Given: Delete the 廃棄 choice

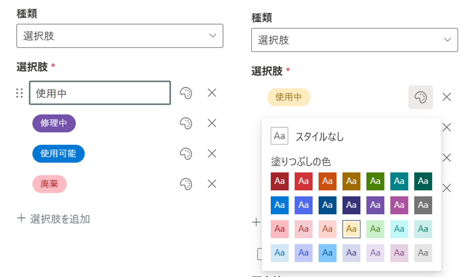Looking at the screenshot, I should (212, 184).
